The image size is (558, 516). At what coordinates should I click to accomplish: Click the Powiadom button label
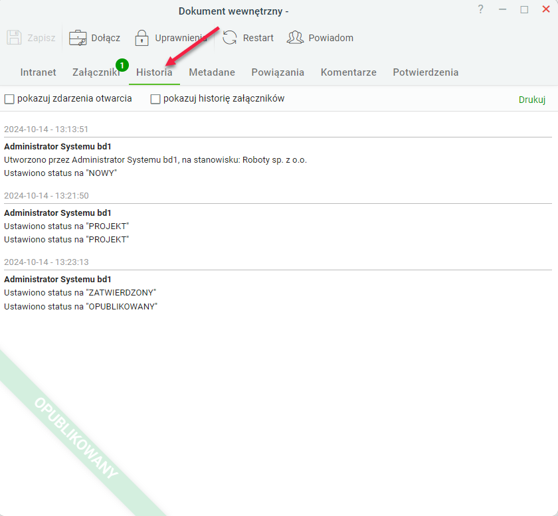(x=331, y=38)
